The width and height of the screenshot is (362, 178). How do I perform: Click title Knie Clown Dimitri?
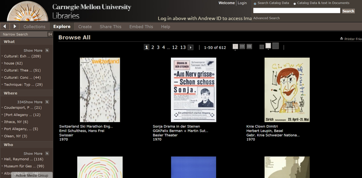[x=262, y=127]
